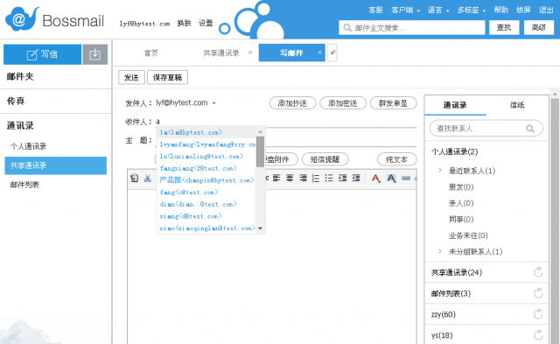Switch to the 首页 tab
The height and width of the screenshot is (344, 560).
pos(151,53)
